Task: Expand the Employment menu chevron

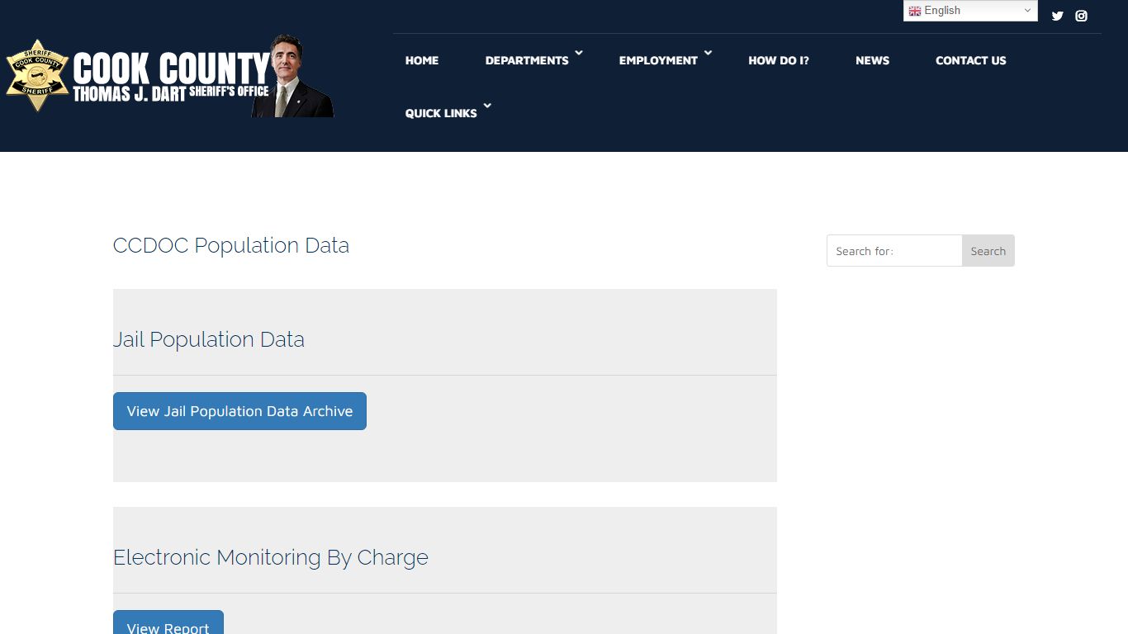Action: pos(708,54)
